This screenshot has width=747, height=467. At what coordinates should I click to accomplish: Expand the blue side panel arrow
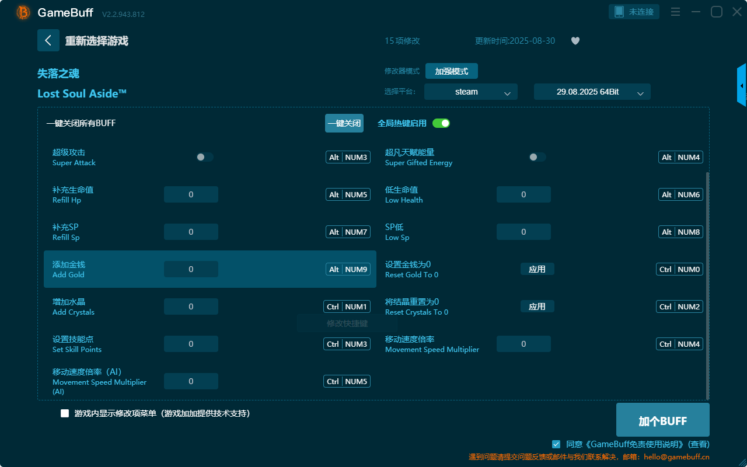tap(742, 85)
